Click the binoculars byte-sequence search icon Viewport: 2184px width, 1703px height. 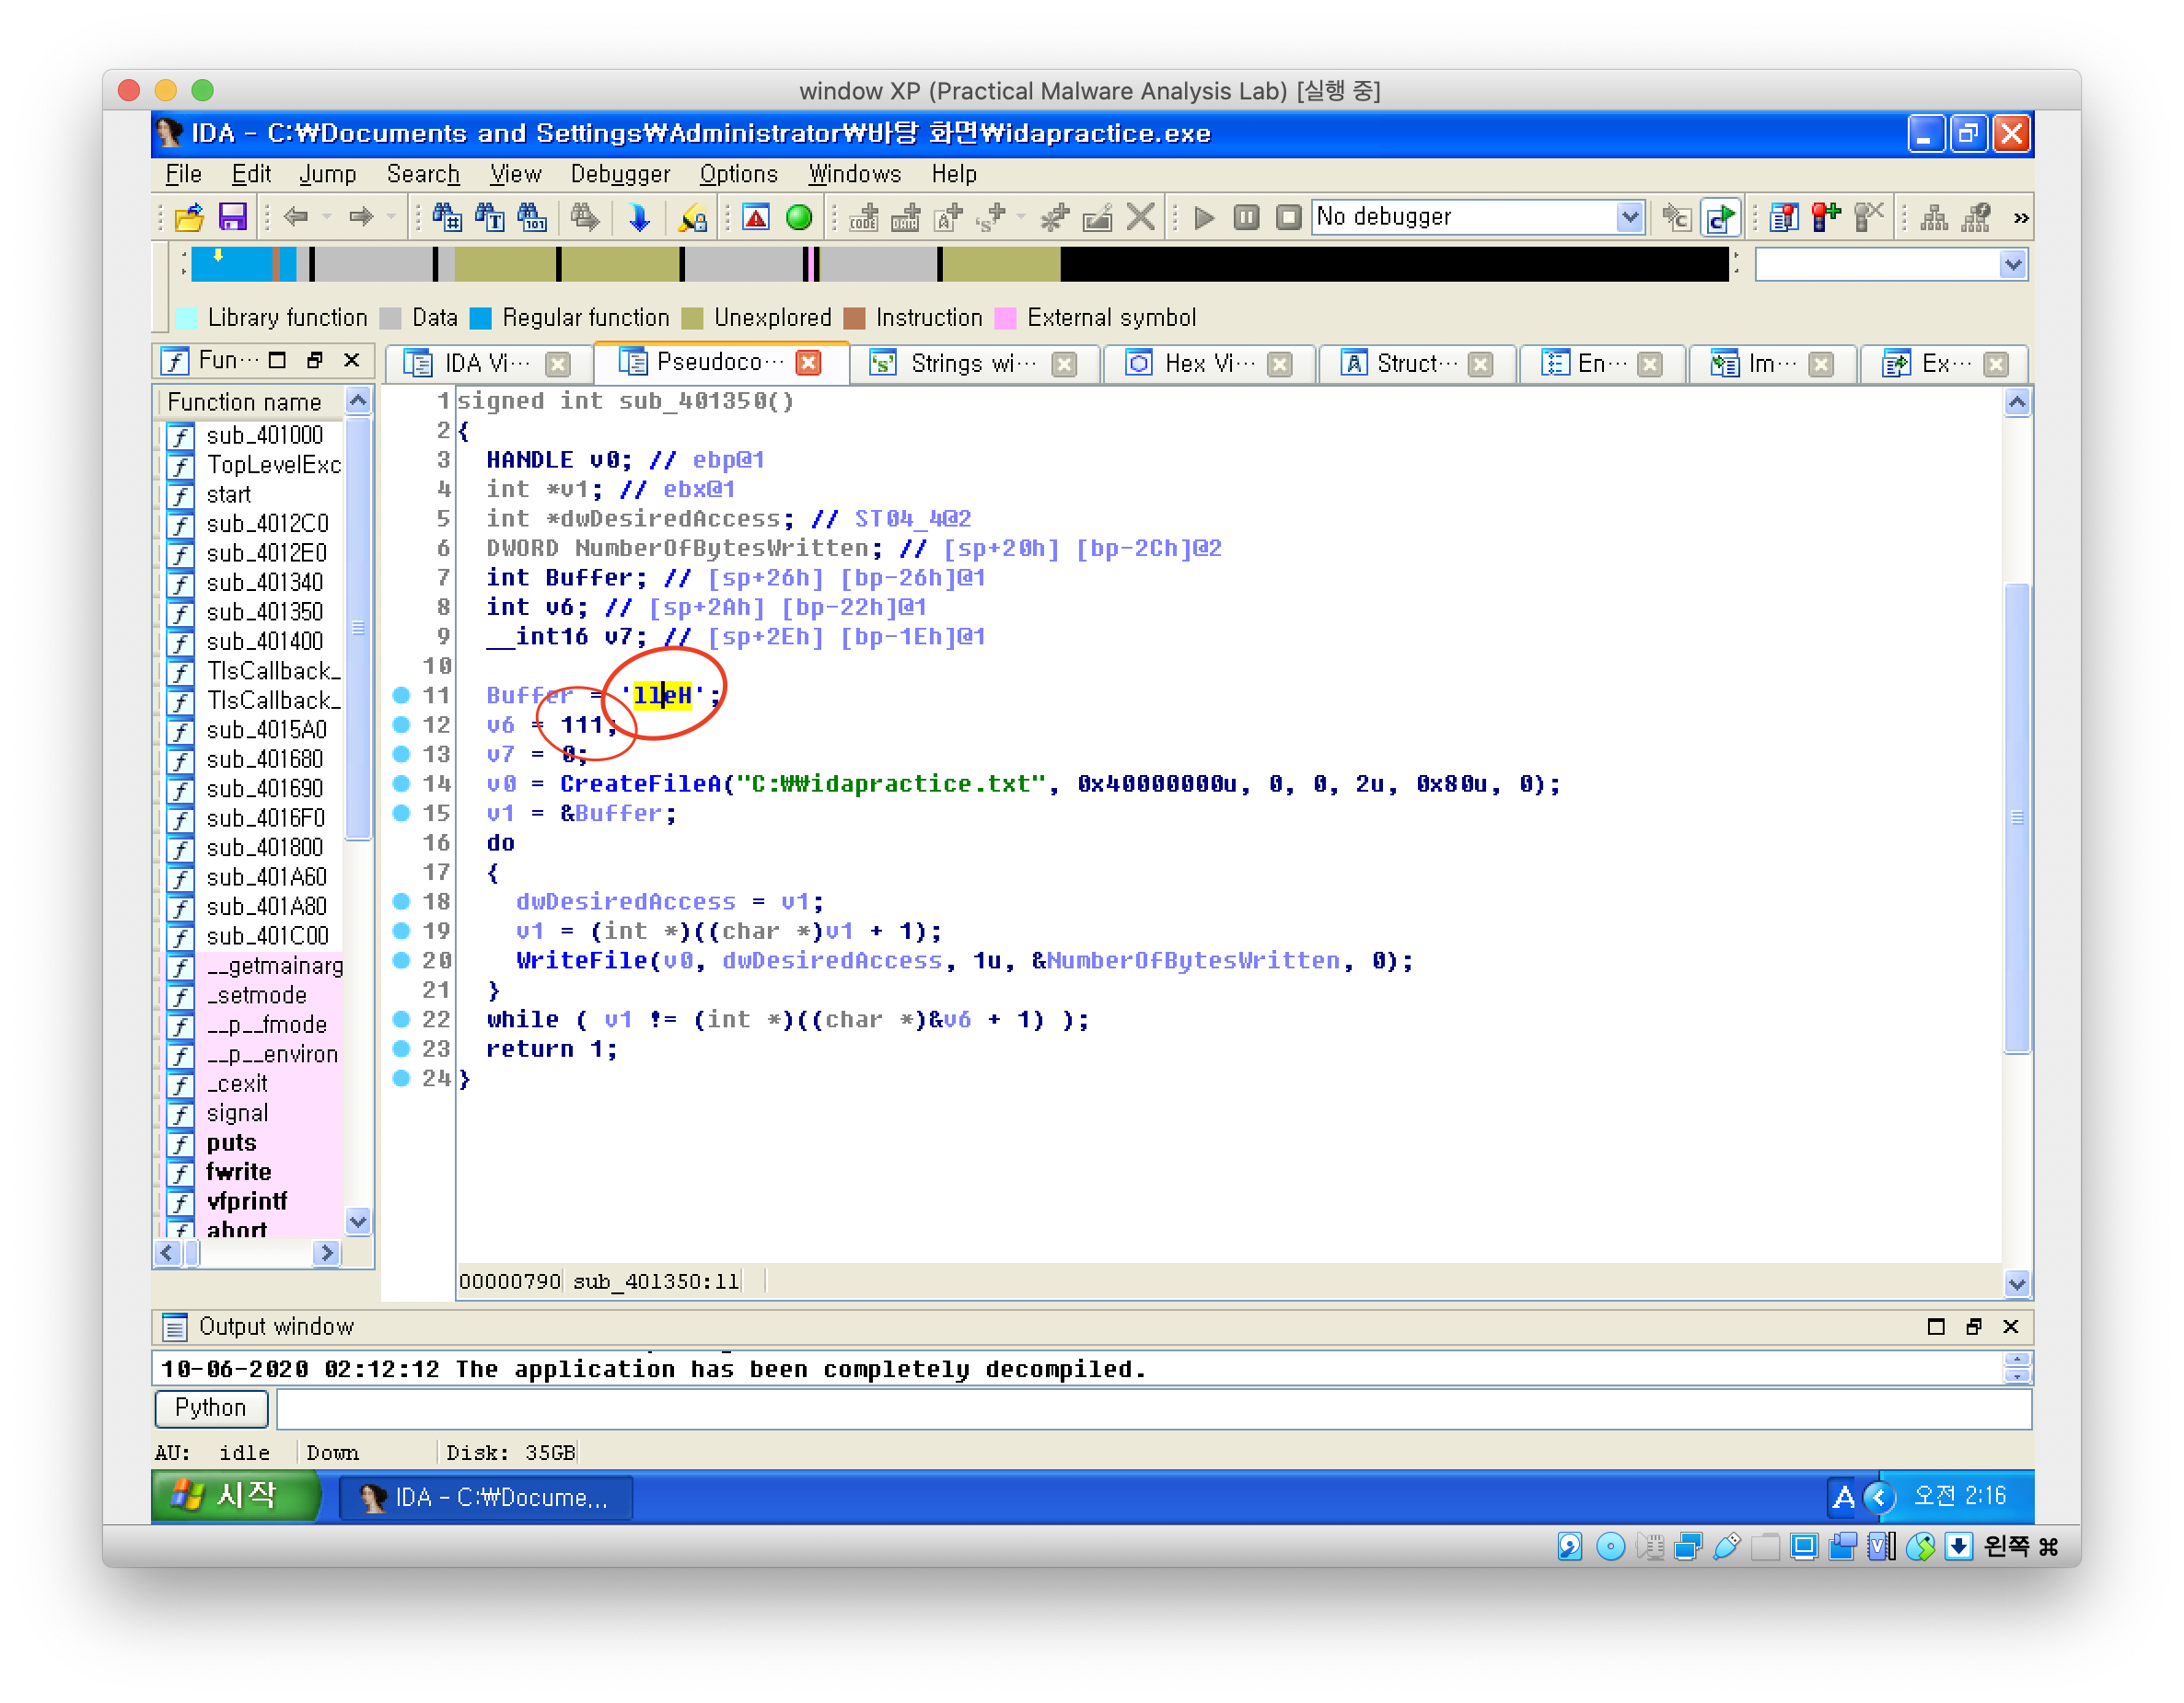click(532, 217)
